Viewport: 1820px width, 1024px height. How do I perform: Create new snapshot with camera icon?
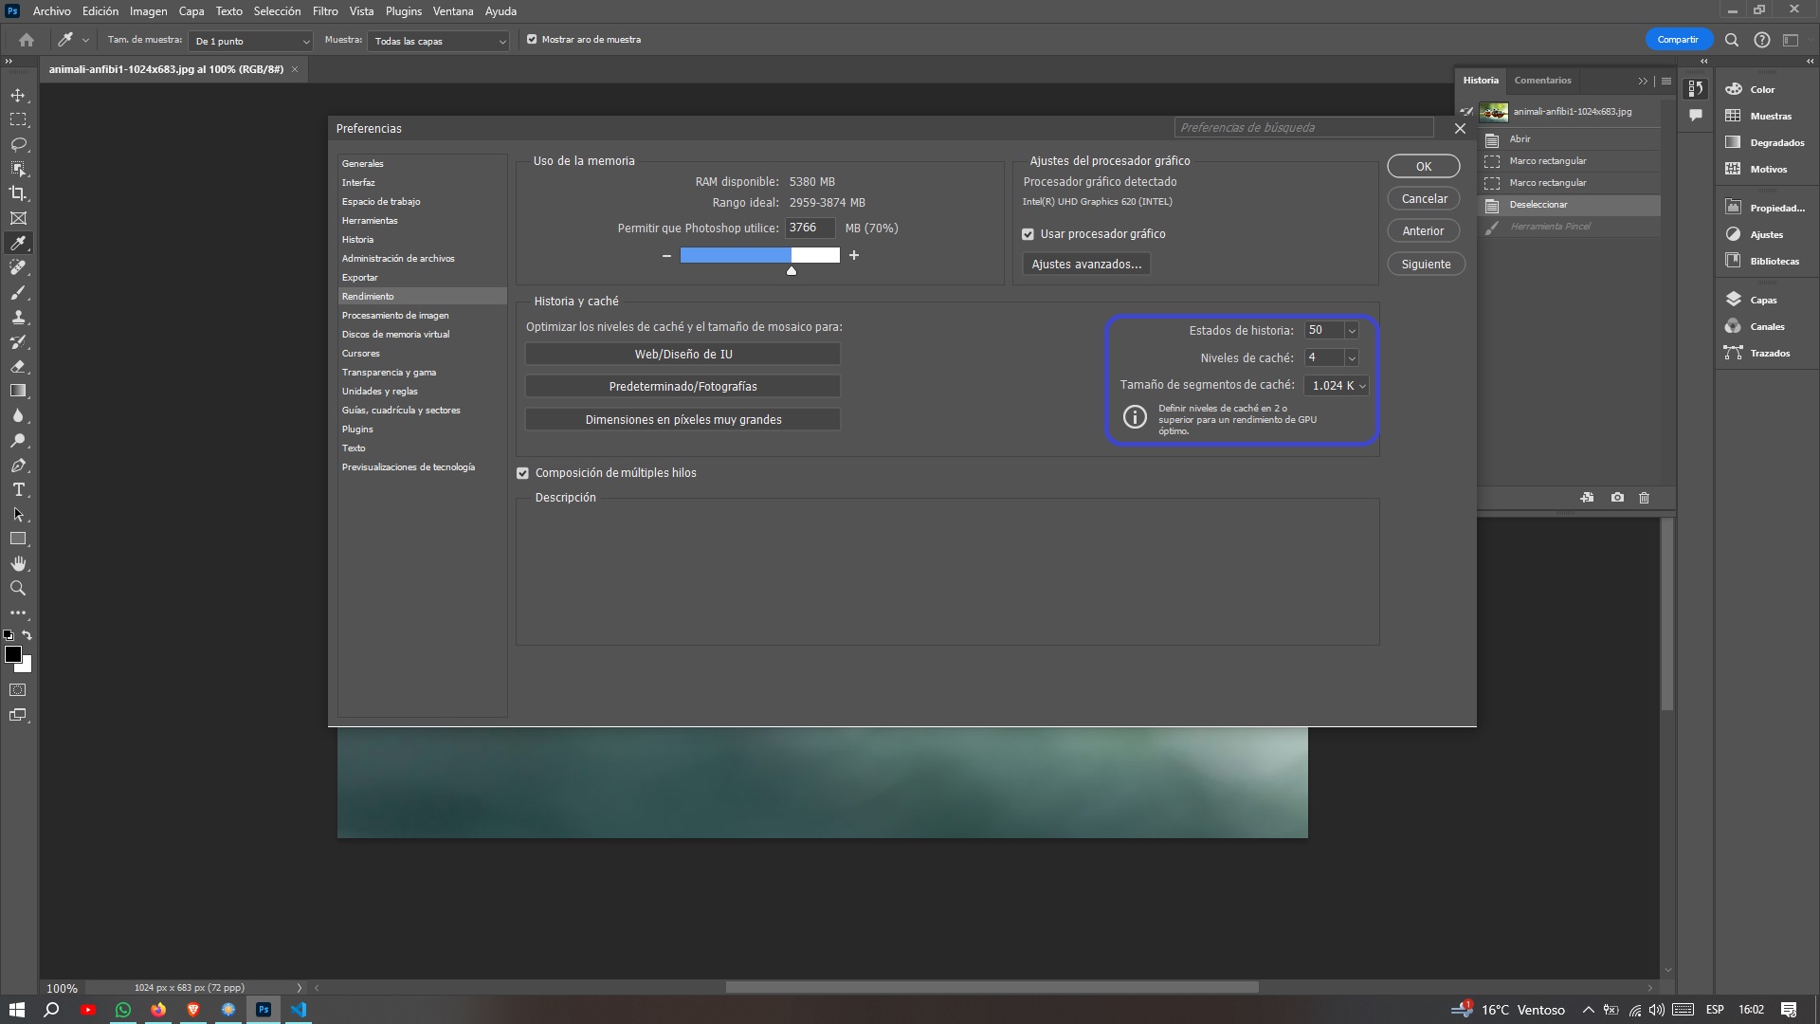1617,498
